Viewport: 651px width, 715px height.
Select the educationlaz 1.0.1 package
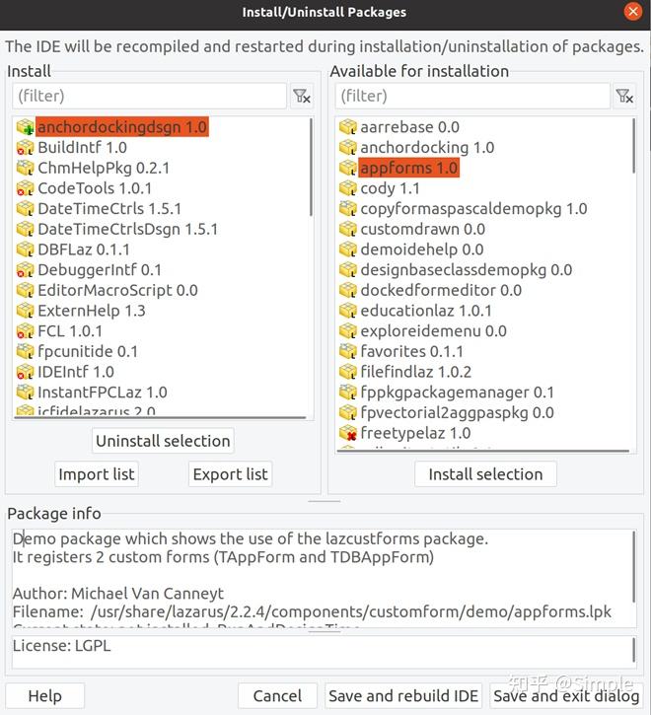coord(426,311)
